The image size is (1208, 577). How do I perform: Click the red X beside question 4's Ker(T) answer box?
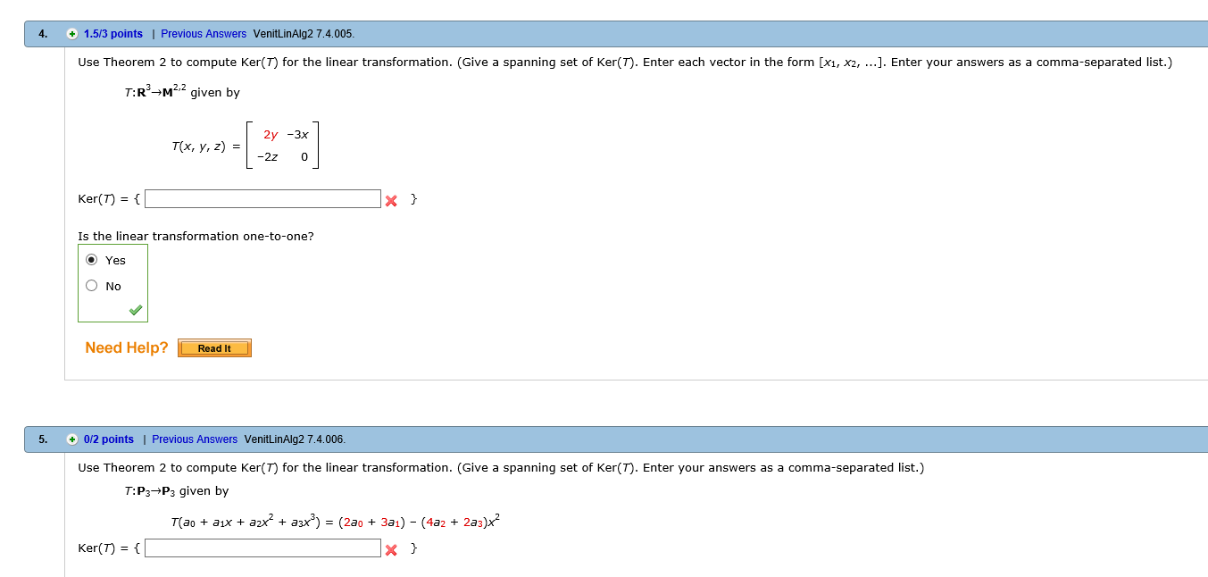pos(390,200)
